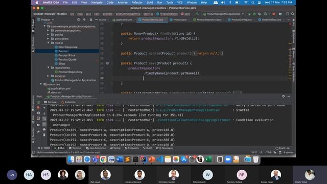
Task: Open the Build tool window
Action: point(148,148)
